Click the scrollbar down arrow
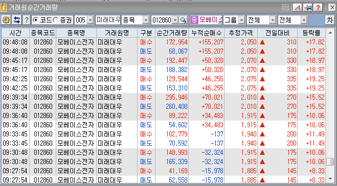 330,179
